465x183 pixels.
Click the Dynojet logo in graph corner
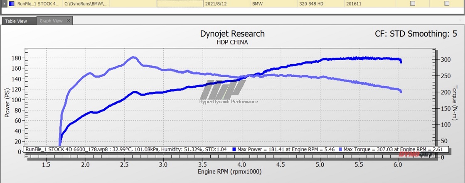(x=416, y=155)
